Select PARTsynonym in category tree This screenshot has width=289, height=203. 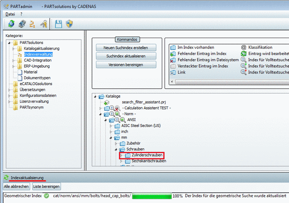[x=32, y=107]
